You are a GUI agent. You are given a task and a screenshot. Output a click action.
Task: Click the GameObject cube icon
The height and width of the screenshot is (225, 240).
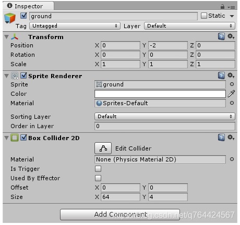(10, 18)
